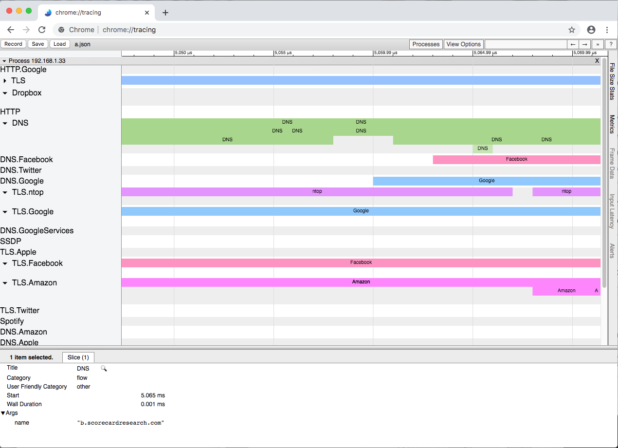Click the SSDP track label
The height and width of the screenshot is (448, 618).
[x=11, y=242]
